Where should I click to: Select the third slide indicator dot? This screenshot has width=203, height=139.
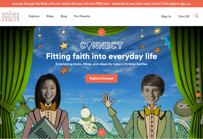[198, 82]
